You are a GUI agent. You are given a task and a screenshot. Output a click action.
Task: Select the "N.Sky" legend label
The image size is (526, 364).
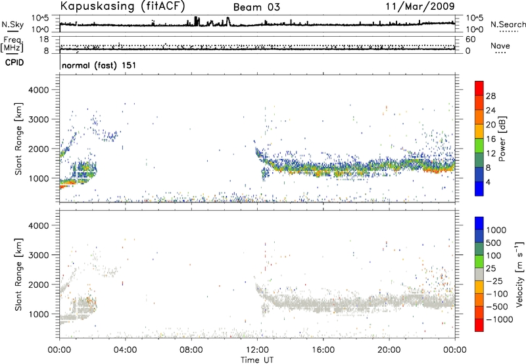point(12,24)
